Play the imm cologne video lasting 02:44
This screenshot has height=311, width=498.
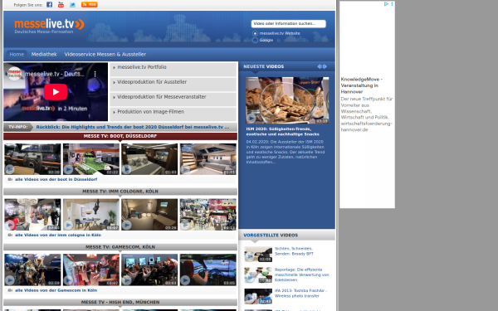(x=32, y=215)
